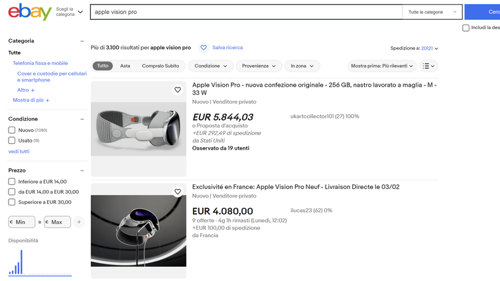Open Mostra prima: Più rilevanti sort dropdown
The height and width of the screenshot is (281, 500).
[382, 66]
